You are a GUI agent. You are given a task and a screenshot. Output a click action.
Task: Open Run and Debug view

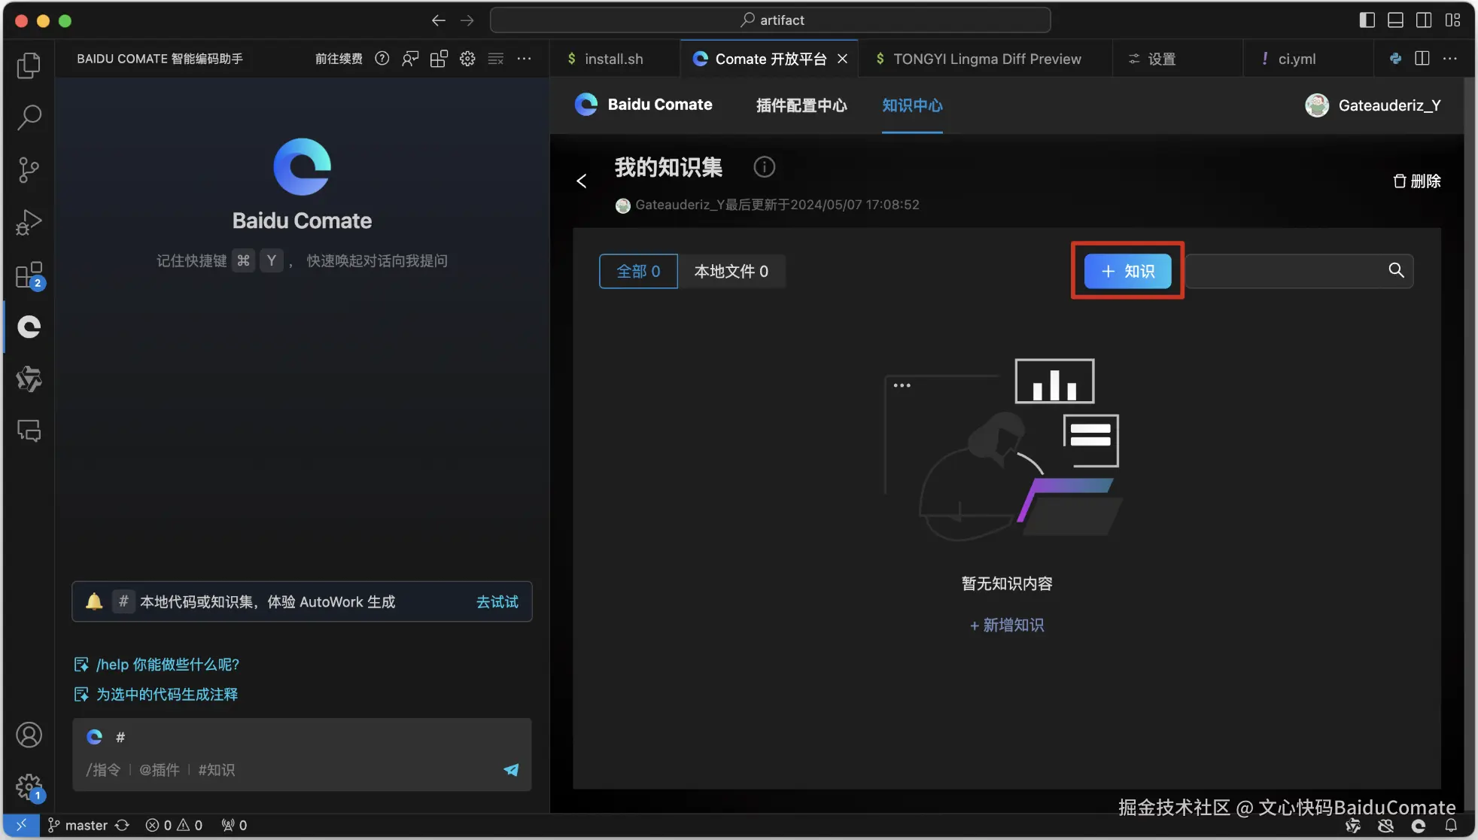click(29, 223)
